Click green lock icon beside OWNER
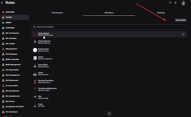 click(3, 23)
